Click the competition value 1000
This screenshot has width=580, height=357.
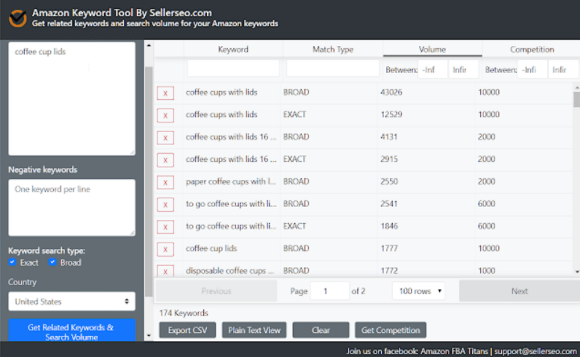(x=486, y=270)
